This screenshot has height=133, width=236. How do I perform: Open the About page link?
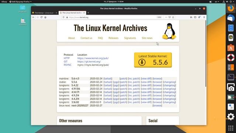pyautogui.click(x=71, y=38)
